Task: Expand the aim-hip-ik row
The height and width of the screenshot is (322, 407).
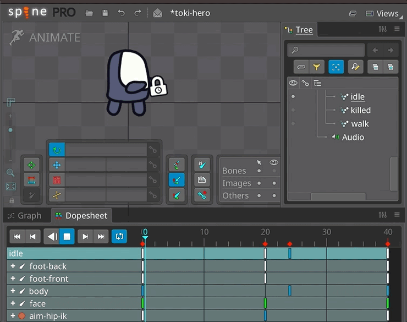Action: click(x=13, y=316)
